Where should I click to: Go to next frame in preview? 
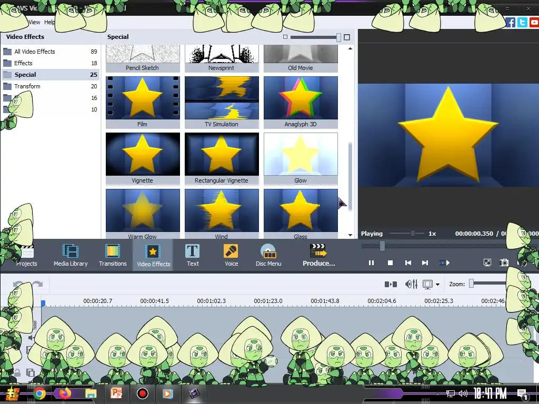(x=425, y=263)
